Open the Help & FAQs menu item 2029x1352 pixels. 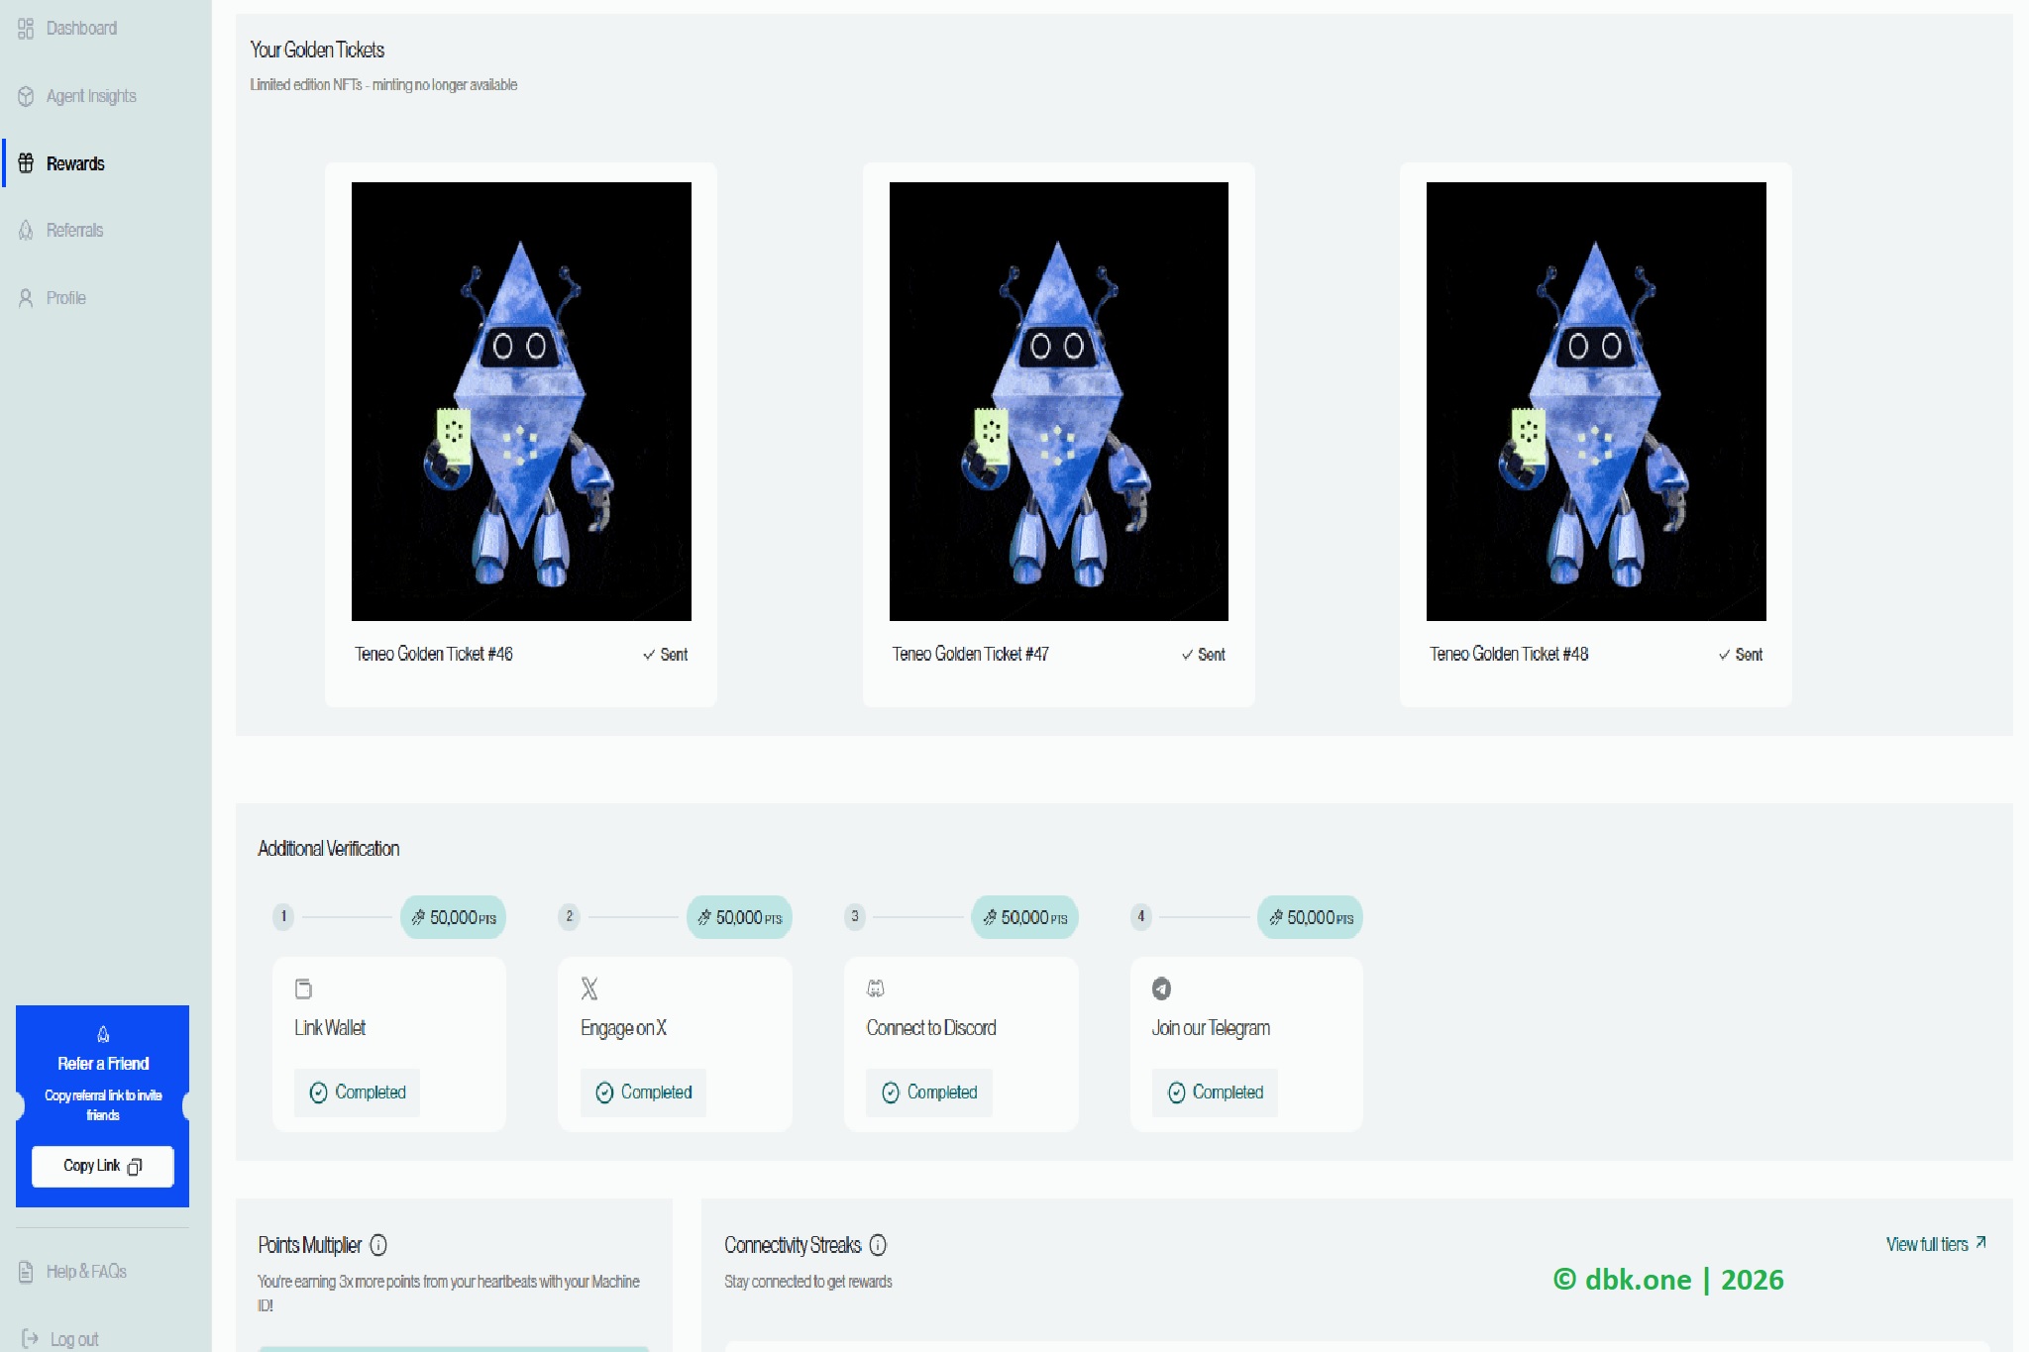click(85, 1272)
